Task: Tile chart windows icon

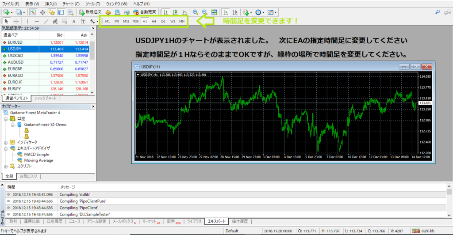Action: [214, 12]
